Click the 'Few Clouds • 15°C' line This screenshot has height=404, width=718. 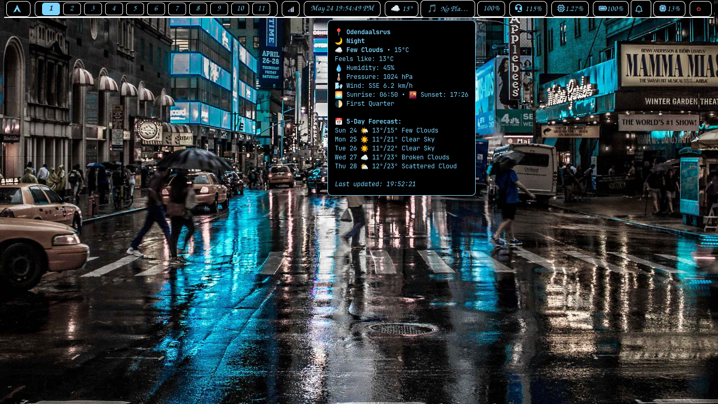(x=372, y=50)
